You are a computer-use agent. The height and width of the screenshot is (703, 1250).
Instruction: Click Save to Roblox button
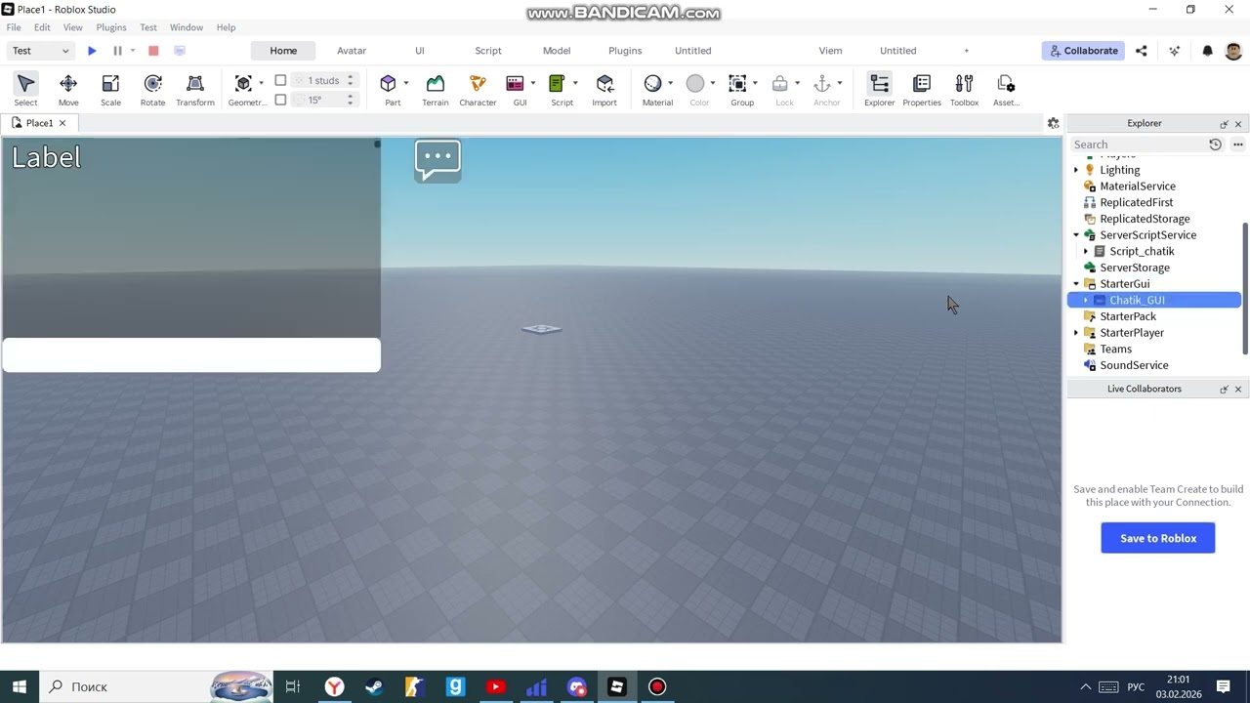tap(1158, 538)
